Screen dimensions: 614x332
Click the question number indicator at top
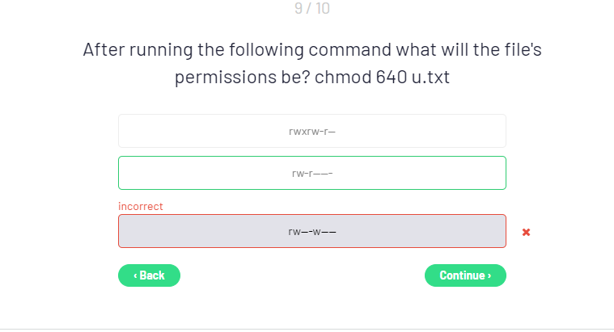311,9
